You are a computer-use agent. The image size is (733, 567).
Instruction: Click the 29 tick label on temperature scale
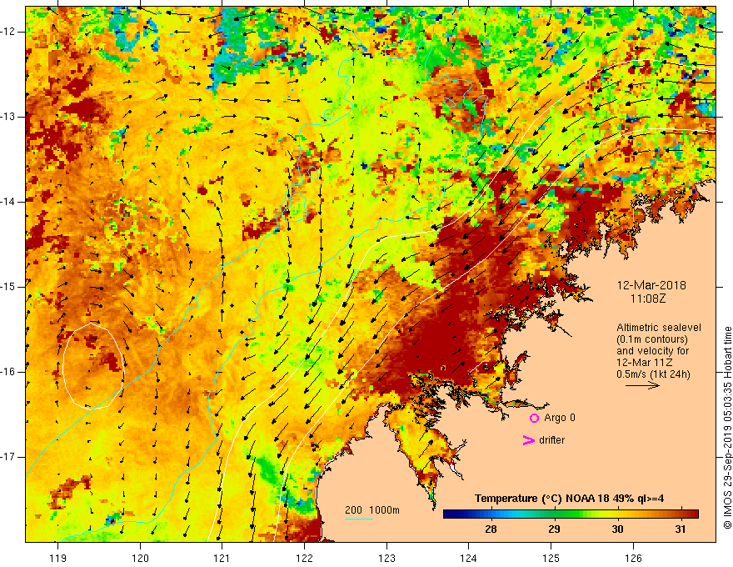tap(554, 529)
